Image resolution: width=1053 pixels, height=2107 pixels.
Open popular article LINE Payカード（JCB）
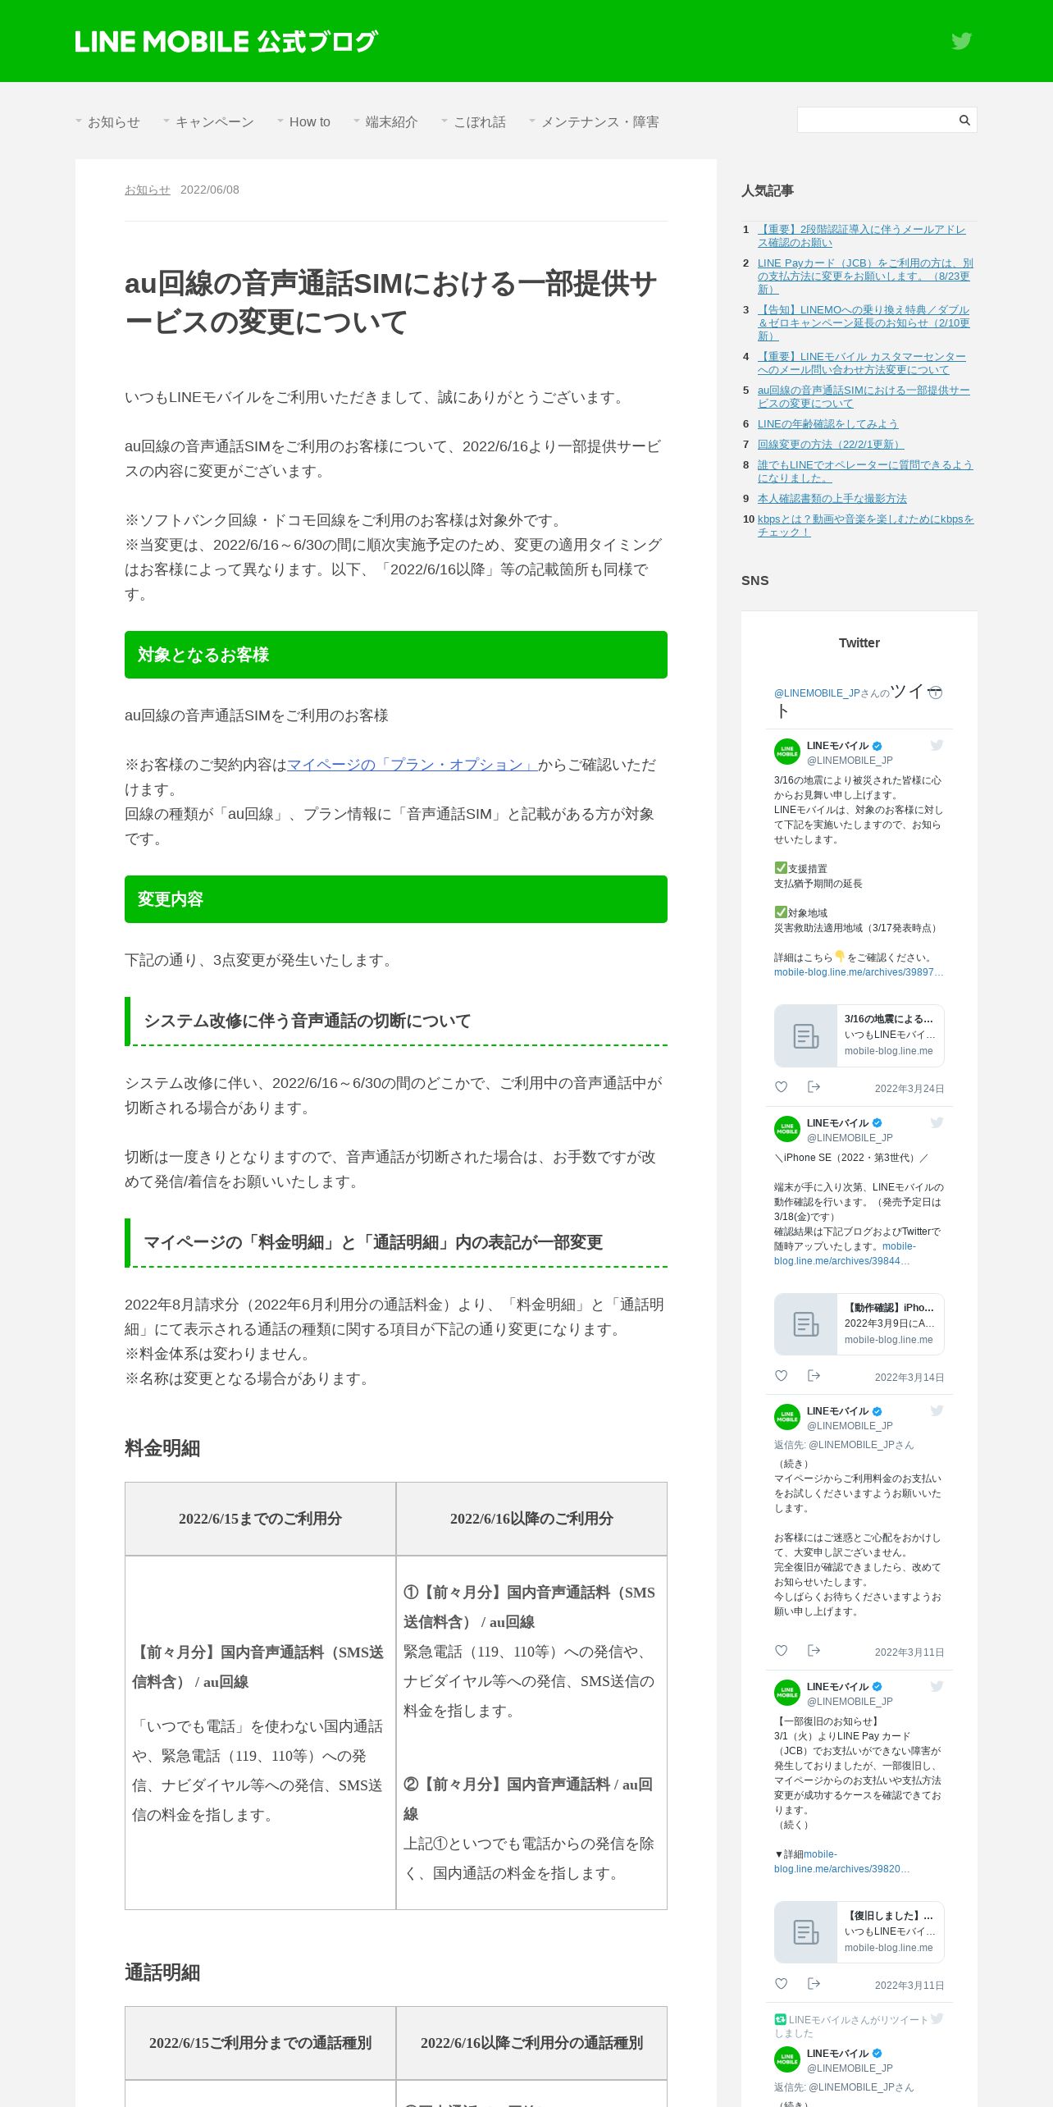865,277
